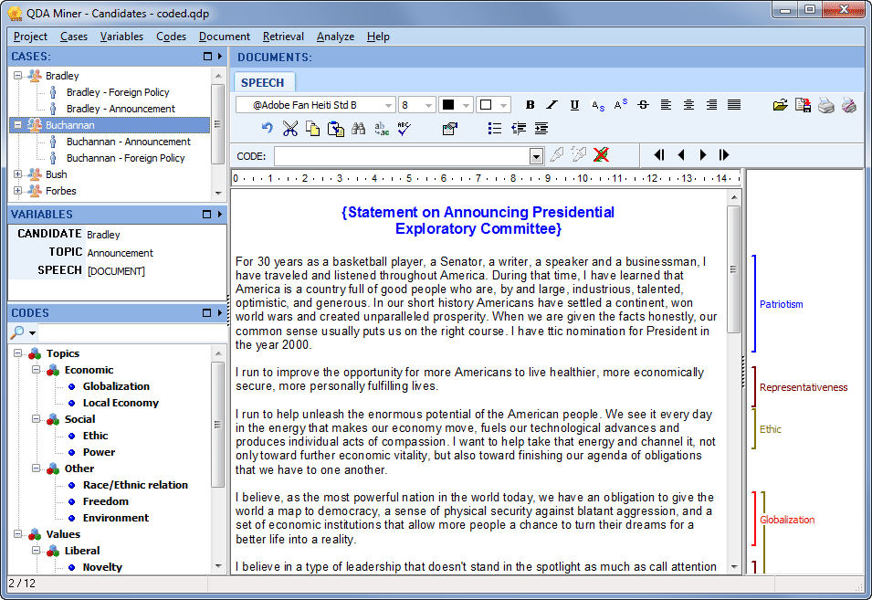Screen dimensions: 872x600
Task: Open the CODE combo box dropdown
Action: pyautogui.click(x=536, y=157)
